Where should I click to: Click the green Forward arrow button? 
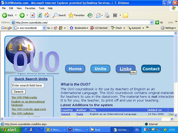tap(22, 15)
